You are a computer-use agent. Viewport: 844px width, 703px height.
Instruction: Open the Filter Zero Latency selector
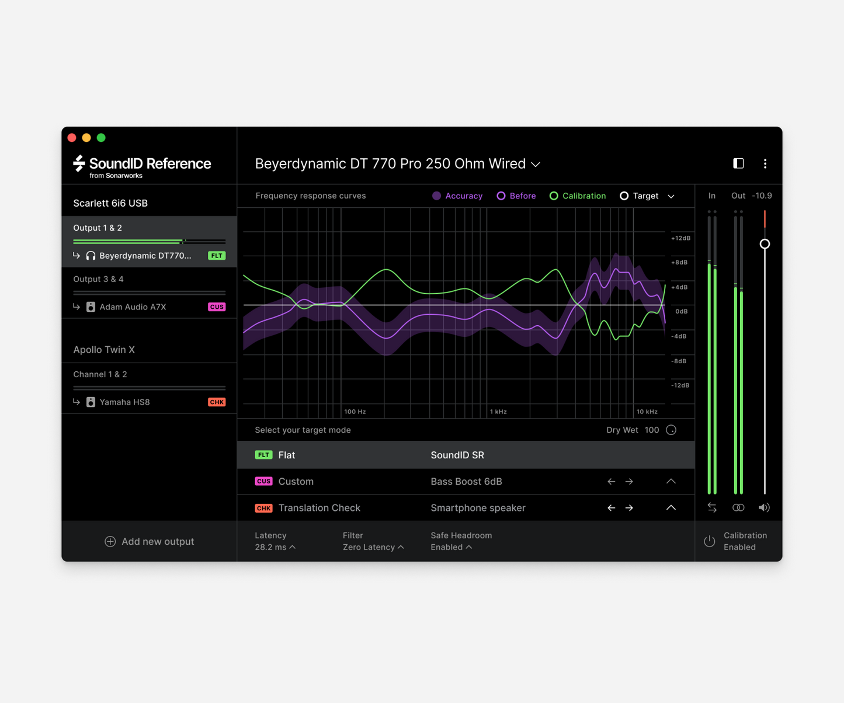pos(374,547)
